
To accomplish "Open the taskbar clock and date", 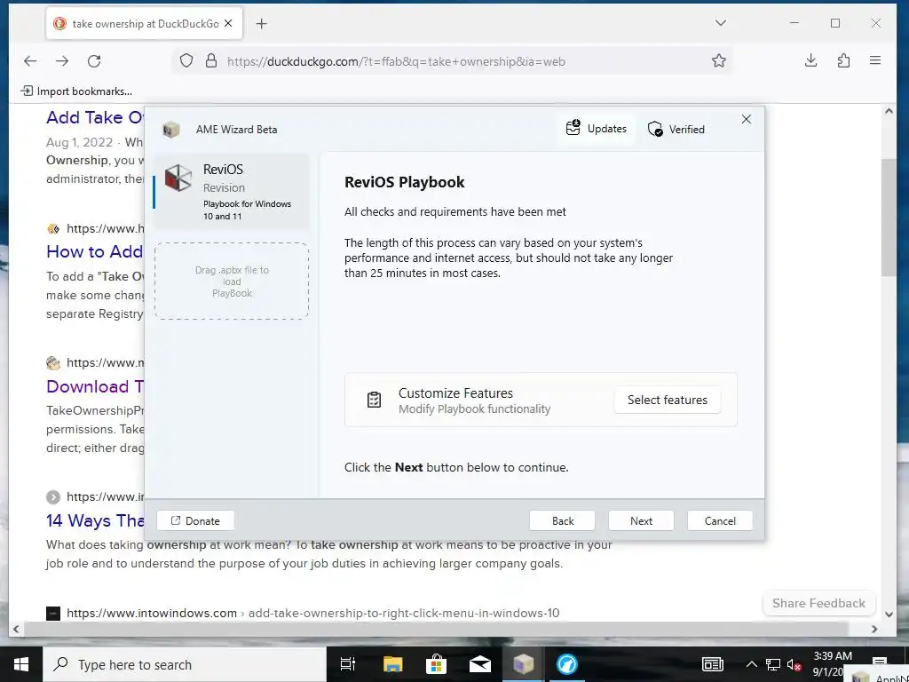I will 833,664.
